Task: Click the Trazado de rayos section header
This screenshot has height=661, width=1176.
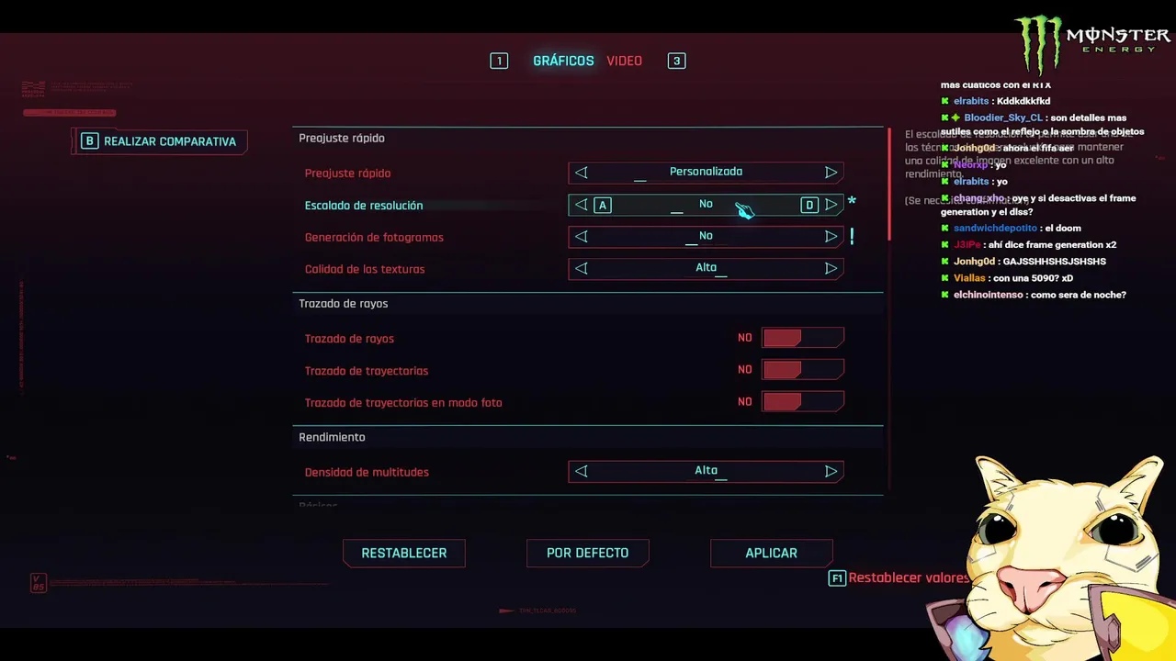Action: (344, 304)
